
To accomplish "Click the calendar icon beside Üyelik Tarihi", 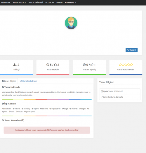I will [x=102, y=91].
